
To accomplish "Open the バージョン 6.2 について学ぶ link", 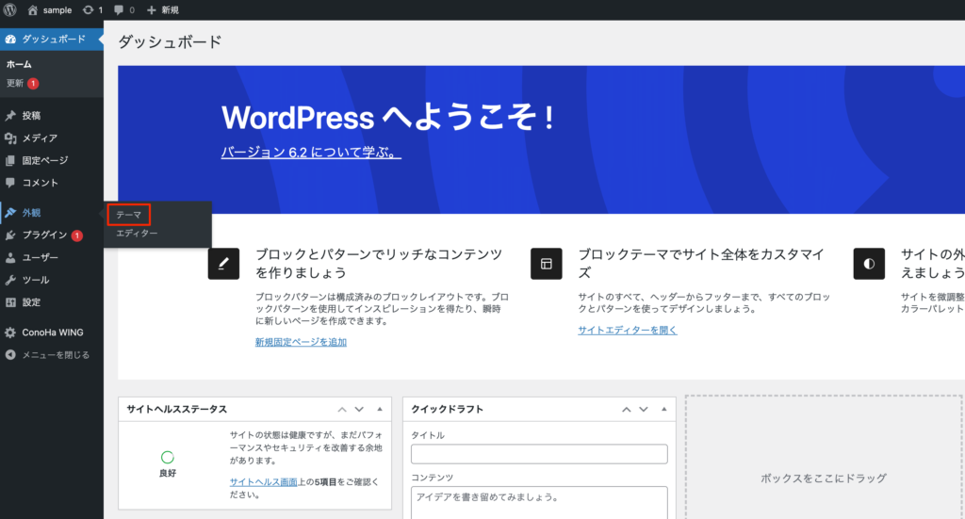I will [311, 152].
